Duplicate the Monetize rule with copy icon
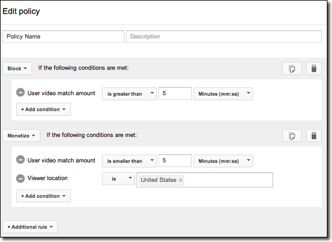 (292, 136)
